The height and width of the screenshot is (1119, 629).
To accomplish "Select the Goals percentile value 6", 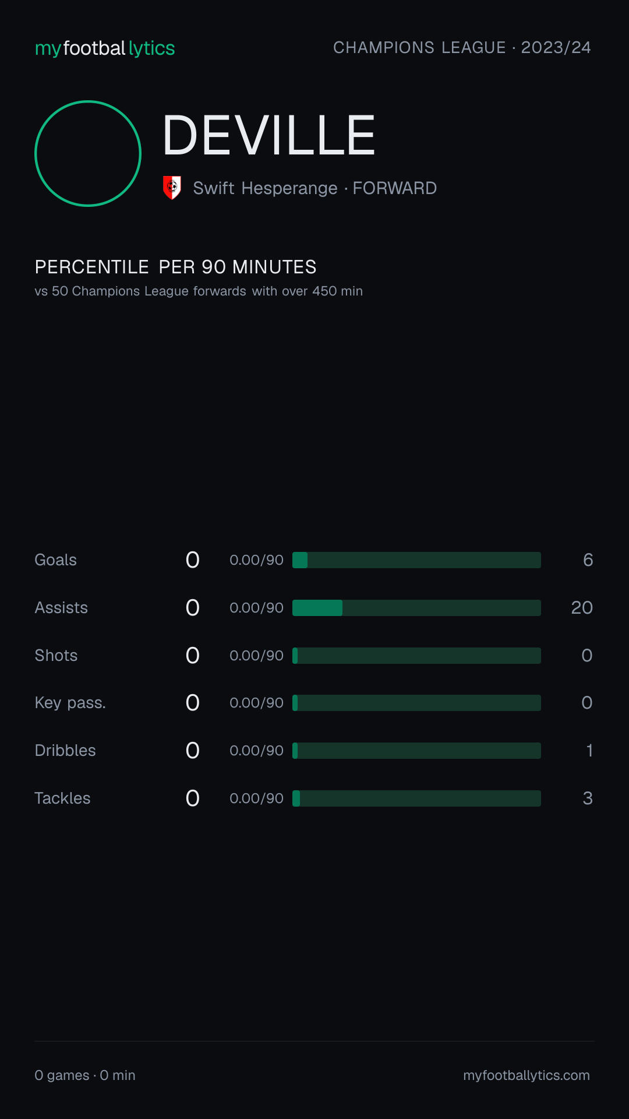I will pos(588,560).
